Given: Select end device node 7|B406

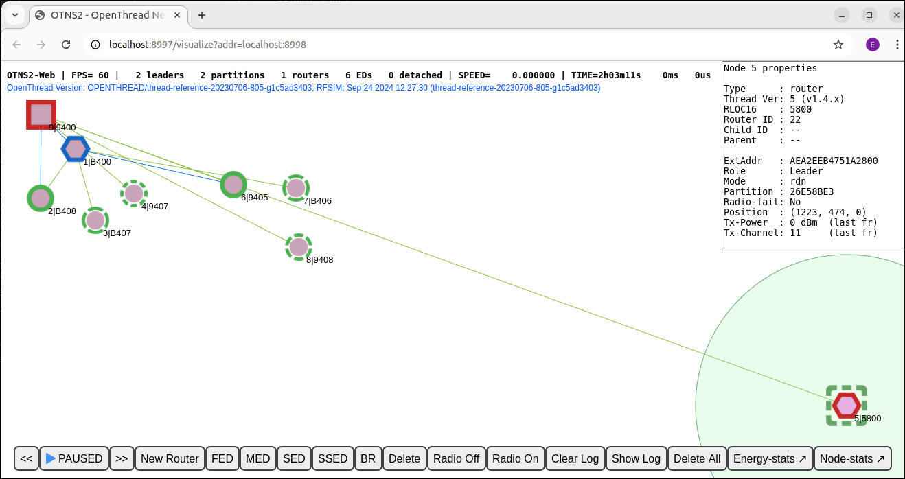Looking at the screenshot, I should pyautogui.click(x=295, y=187).
